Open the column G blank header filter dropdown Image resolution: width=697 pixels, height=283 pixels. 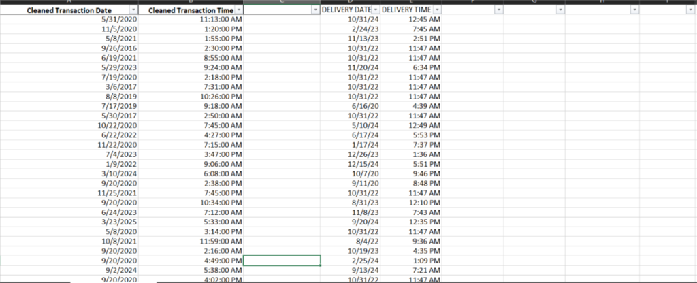tap(560, 10)
